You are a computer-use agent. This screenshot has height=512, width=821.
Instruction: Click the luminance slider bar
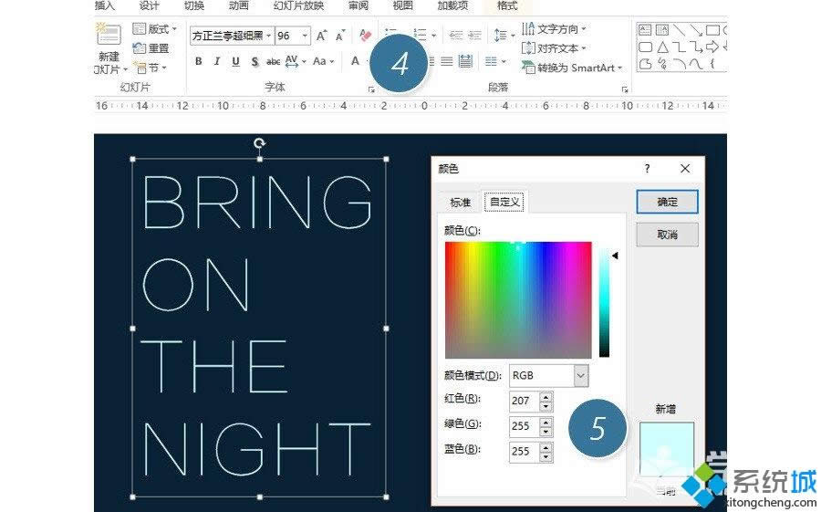[604, 304]
